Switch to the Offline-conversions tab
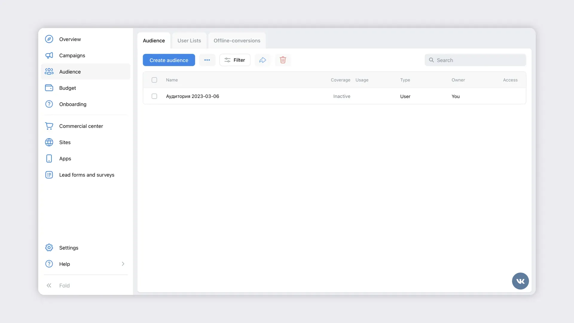This screenshot has width=574, height=323. tap(237, 41)
